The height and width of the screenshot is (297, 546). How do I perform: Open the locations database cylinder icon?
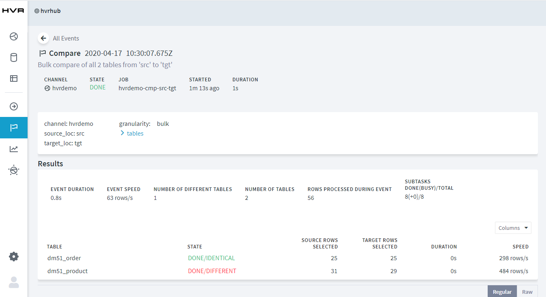coord(14,57)
